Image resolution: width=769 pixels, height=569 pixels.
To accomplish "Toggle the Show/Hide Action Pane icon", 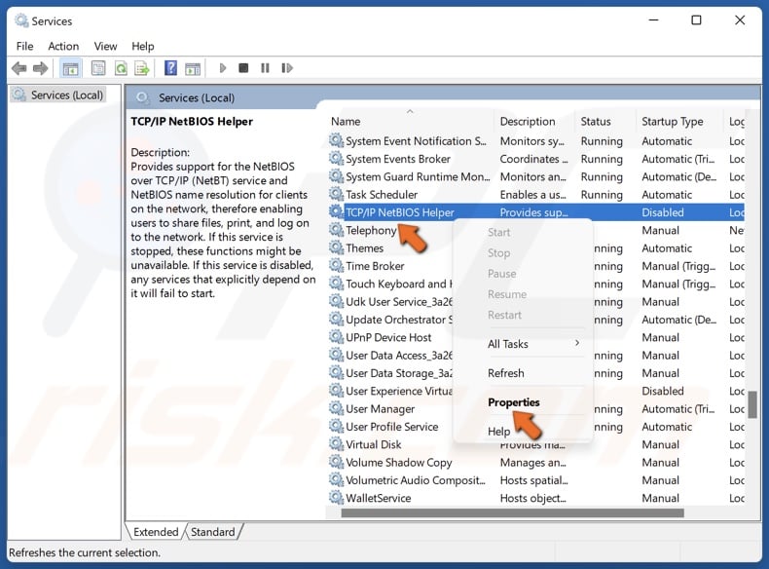I will 193,68.
